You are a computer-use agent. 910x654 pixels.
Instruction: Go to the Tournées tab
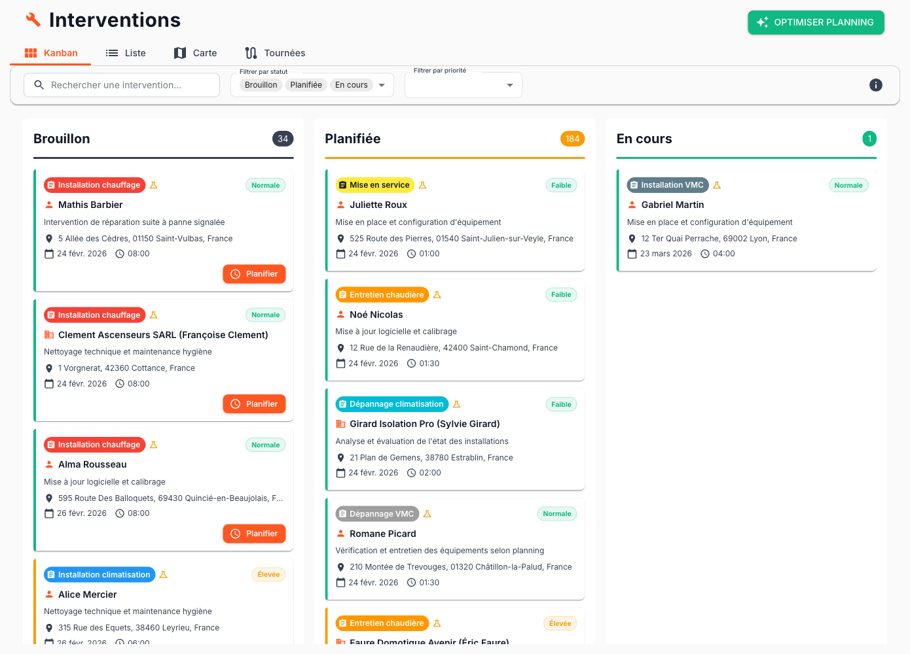click(x=275, y=53)
